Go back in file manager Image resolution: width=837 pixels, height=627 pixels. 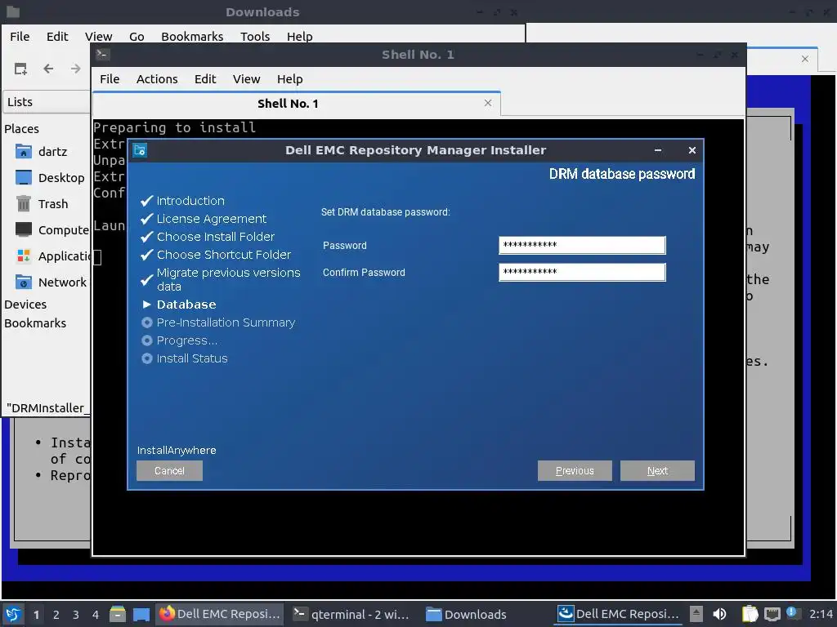click(48, 69)
